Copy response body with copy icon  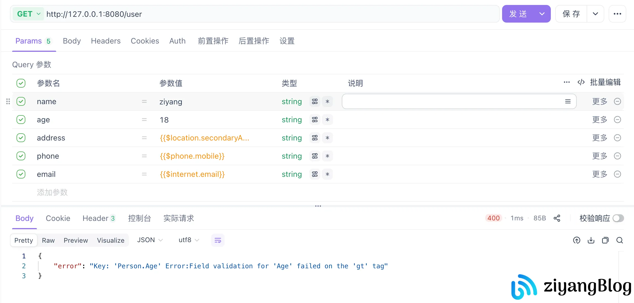pos(605,240)
